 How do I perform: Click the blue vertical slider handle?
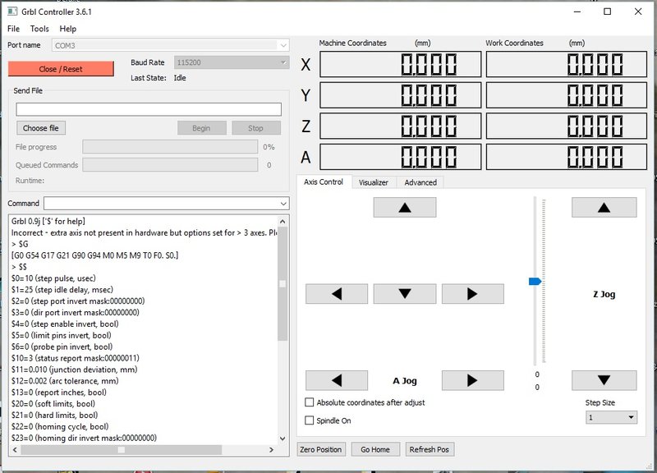(535, 281)
